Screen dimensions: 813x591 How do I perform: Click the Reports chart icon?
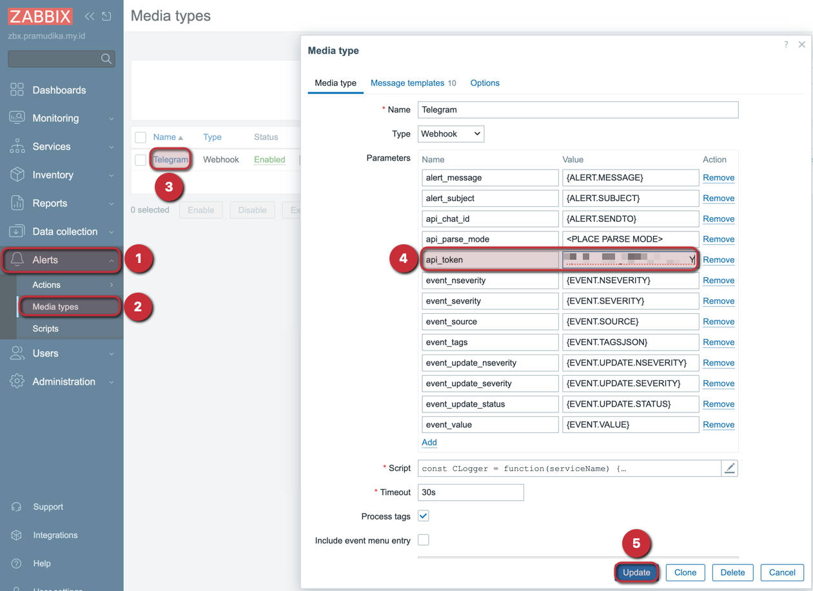click(x=17, y=203)
